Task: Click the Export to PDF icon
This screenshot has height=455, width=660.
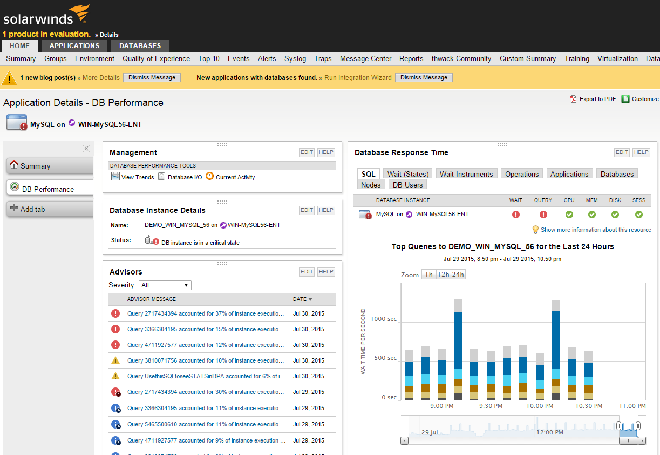Action: pos(573,99)
